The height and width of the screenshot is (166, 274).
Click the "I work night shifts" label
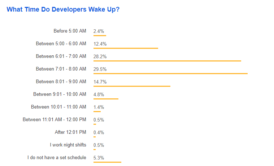click(x=68, y=145)
